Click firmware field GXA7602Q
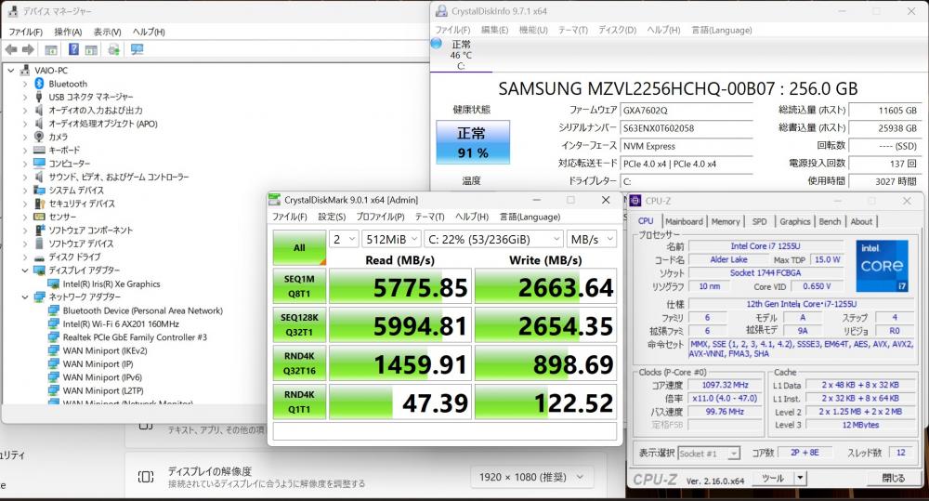 pos(687,111)
